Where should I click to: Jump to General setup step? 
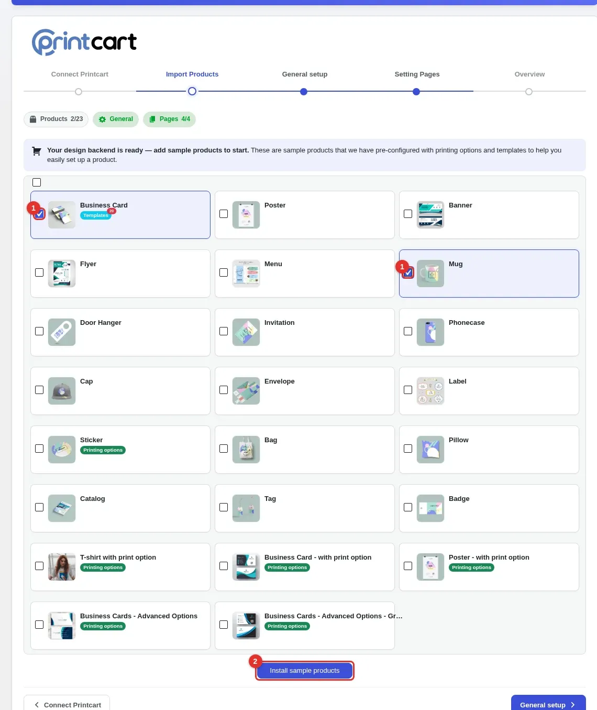(305, 74)
